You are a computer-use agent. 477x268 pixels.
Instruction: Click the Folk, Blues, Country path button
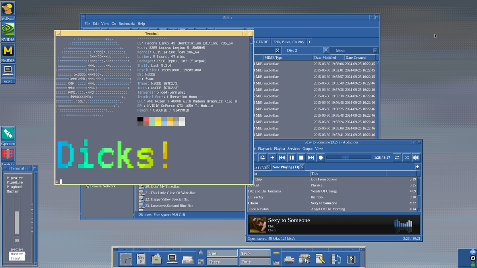[289, 42]
